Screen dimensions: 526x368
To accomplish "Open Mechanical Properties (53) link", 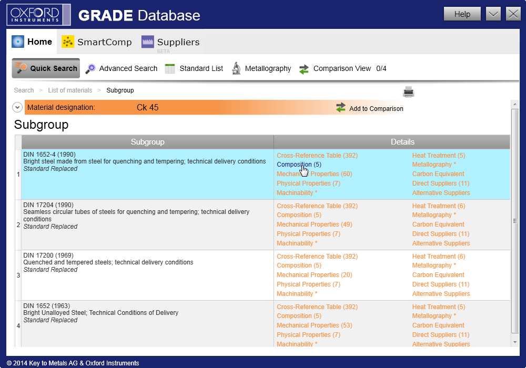I will (x=315, y=325).
